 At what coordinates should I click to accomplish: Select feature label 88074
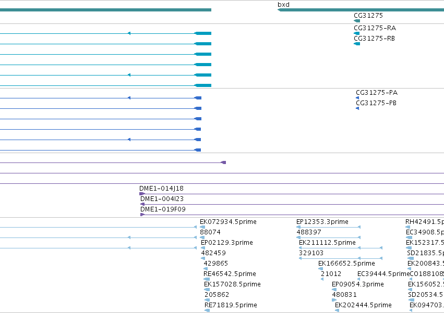pyautogui.click(x=210, y=232)
